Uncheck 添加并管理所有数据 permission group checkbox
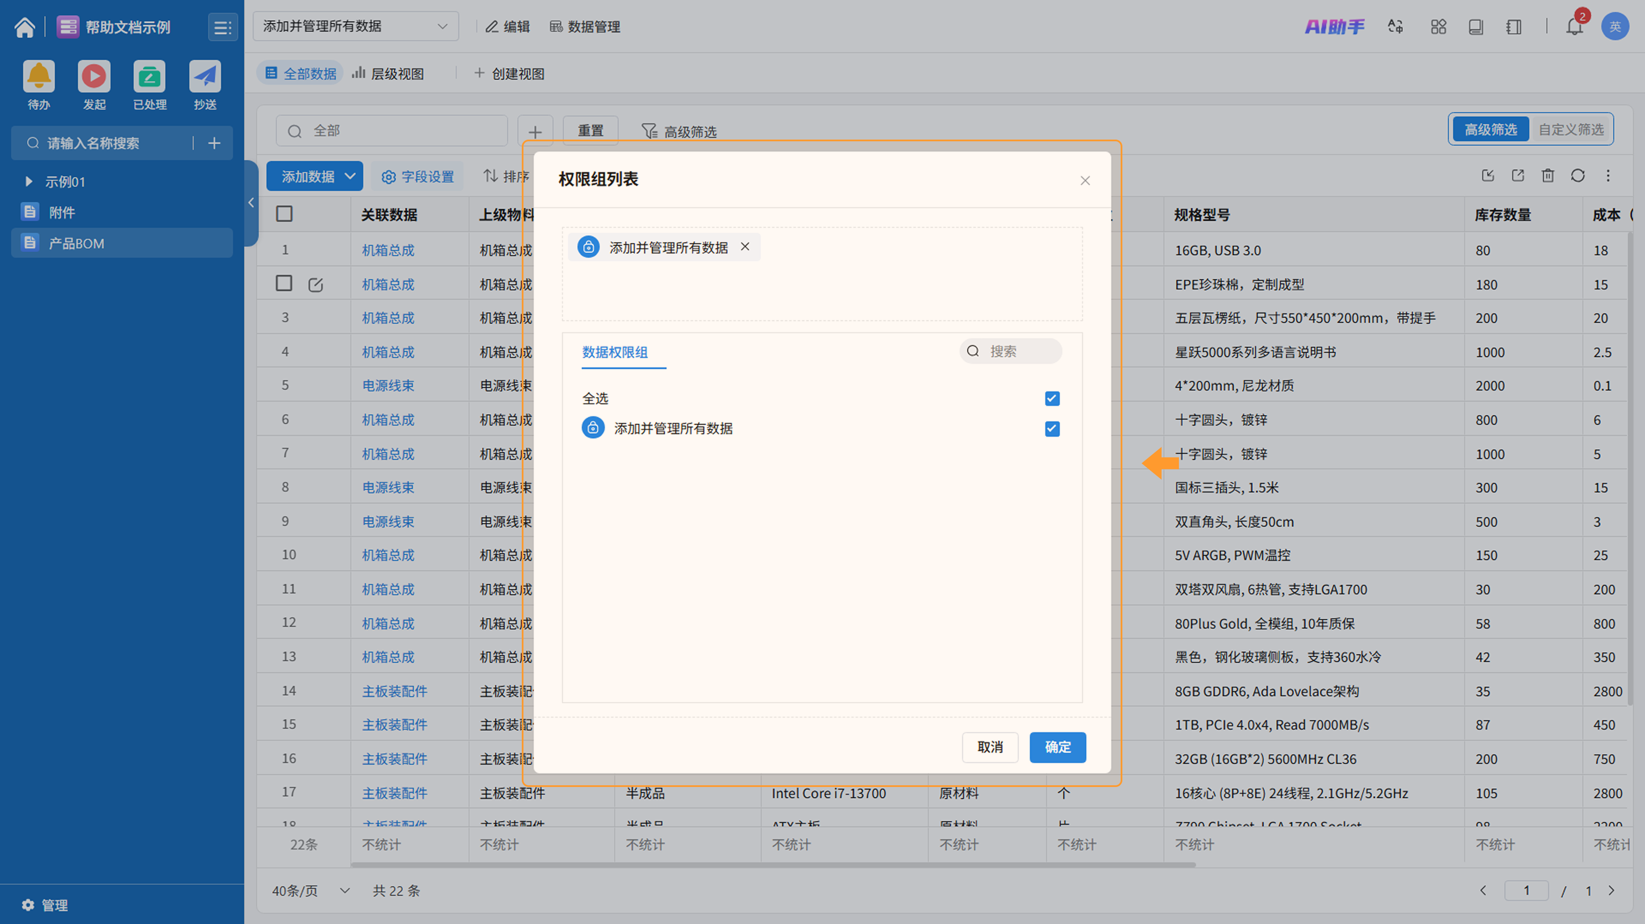The image size is (1645, 924). pyautogui.click(x=1052, y=429)
